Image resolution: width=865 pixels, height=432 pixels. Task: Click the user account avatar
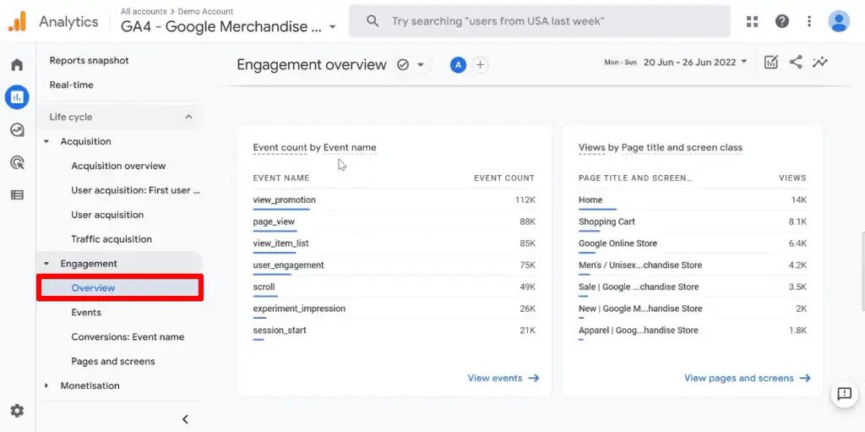point(839,21)
